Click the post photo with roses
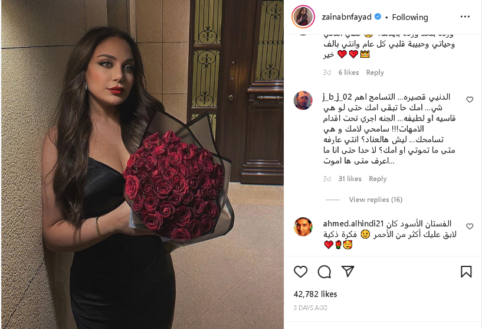This screenshot has height=329, width=482. pos(142,164)
